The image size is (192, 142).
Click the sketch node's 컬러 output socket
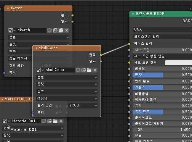click(x=72, y=15)
